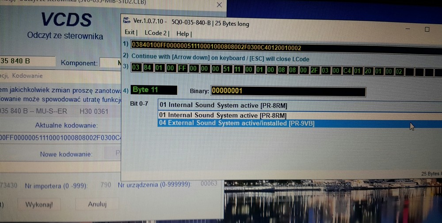This screenshot has width=442, height=223.
Task: Minimize the LCode window
Action: [406, 30]
